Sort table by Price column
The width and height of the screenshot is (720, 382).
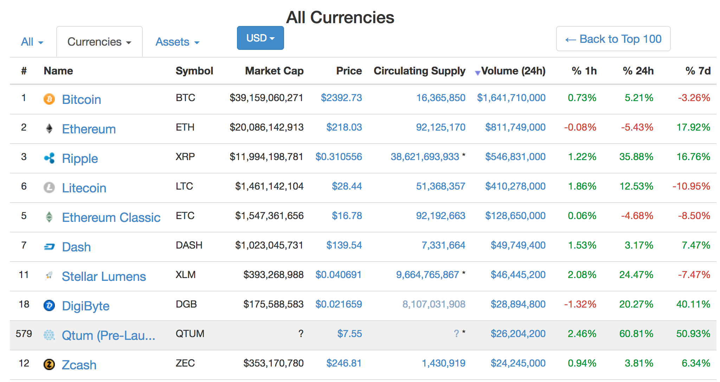coord(349,71)
